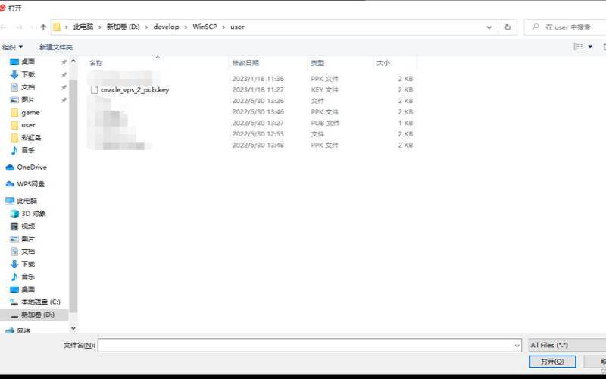Open the 组织 menu

12,47
